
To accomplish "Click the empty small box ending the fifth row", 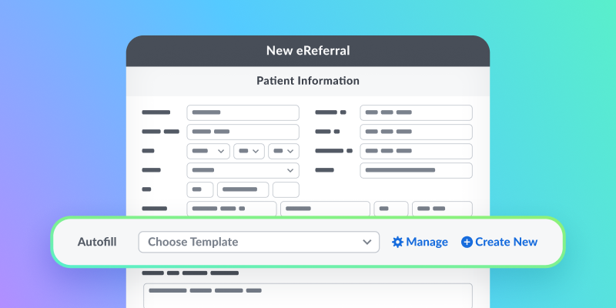I will (x=286, y=189).
